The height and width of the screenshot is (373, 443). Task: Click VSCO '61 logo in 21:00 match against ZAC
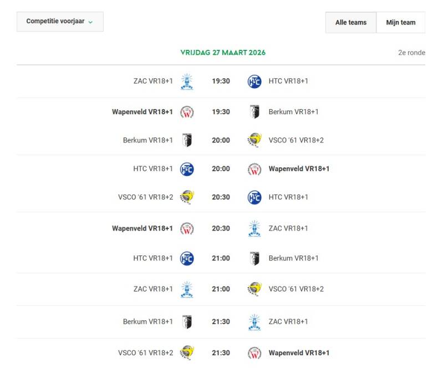click(254, 289)
